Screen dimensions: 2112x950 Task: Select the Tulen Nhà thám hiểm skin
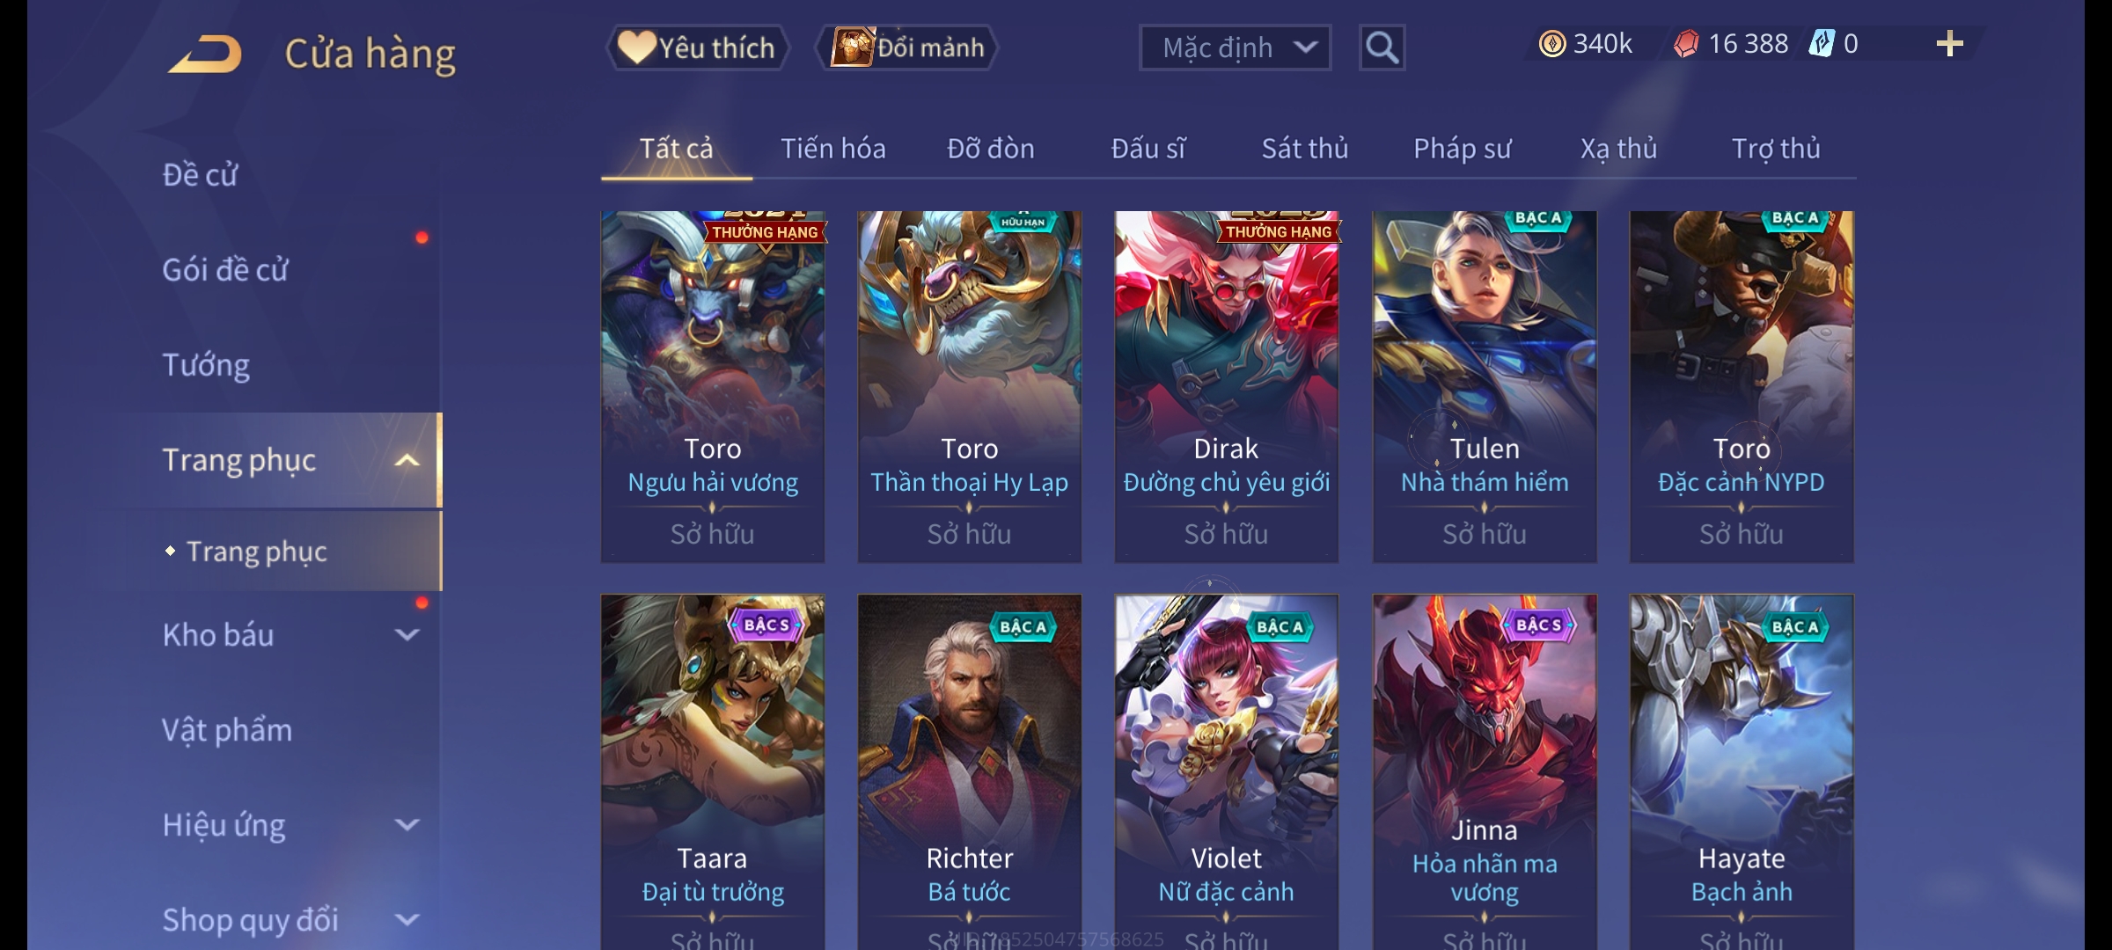click(x=1485, y=386)
